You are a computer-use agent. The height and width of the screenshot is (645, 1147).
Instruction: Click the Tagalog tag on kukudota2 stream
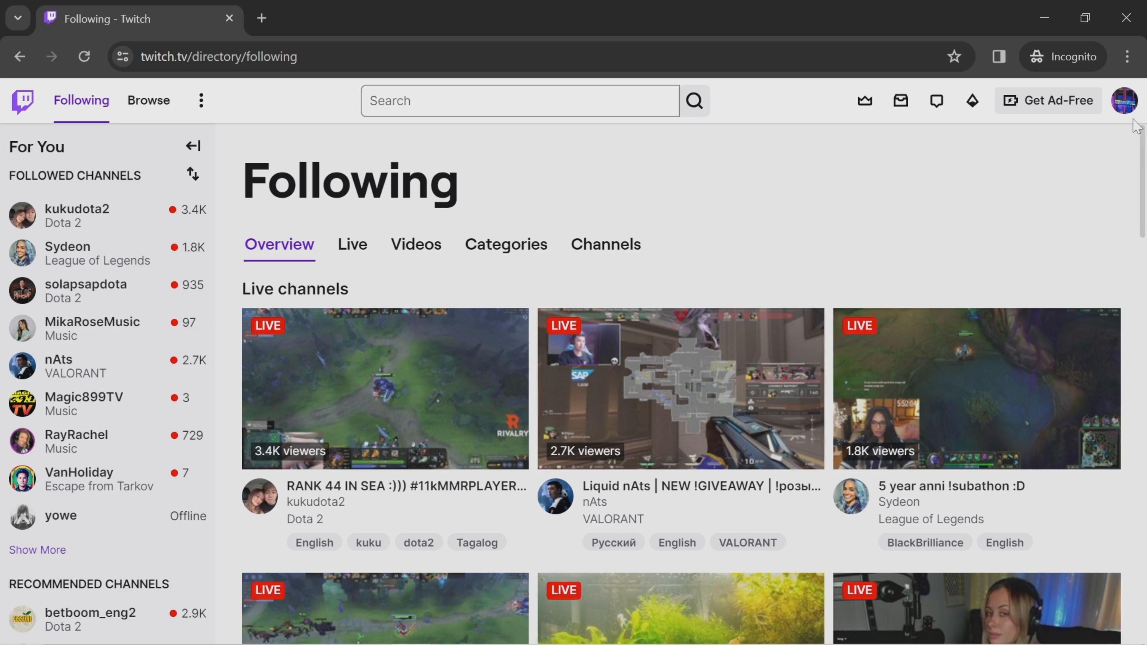tap(476, 543)
